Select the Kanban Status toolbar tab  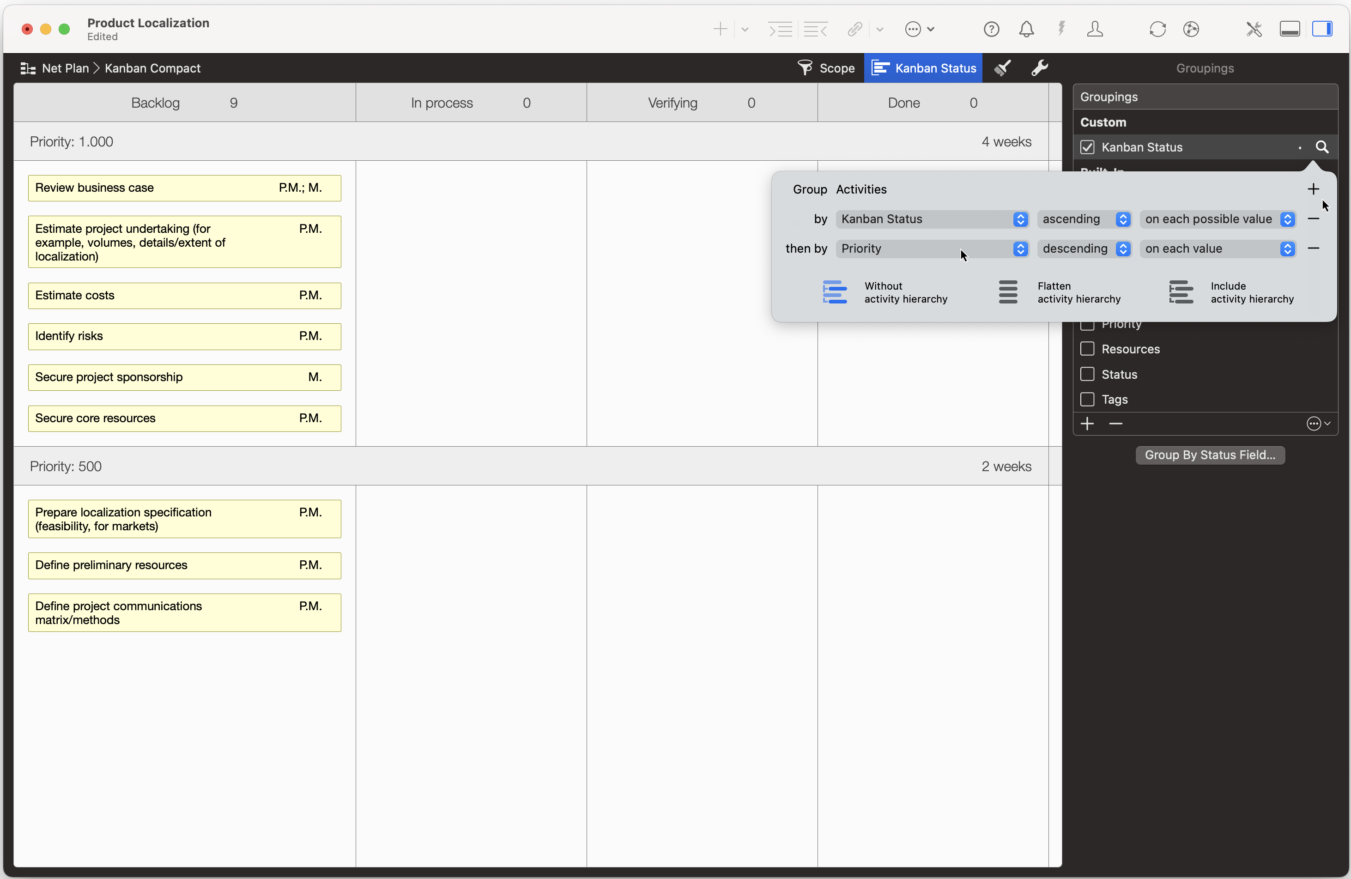point(923,68)
